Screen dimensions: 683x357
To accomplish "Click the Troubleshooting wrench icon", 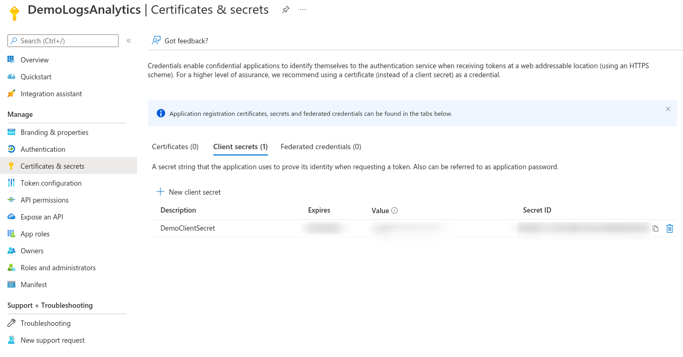I will point(12,323).
